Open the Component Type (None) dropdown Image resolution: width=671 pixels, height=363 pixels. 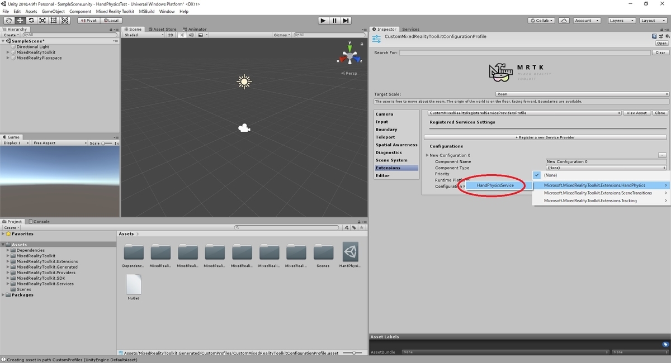606,168
